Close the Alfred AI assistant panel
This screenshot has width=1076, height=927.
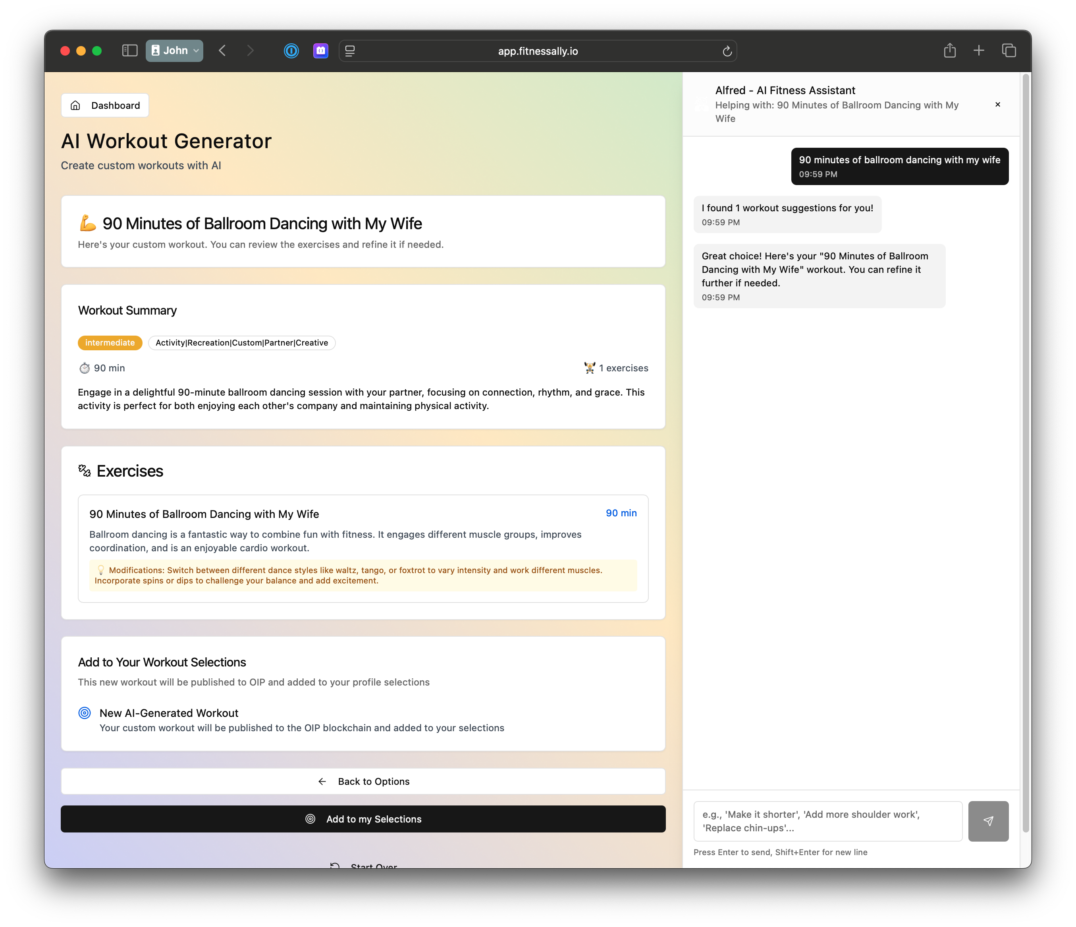[997, 104]
